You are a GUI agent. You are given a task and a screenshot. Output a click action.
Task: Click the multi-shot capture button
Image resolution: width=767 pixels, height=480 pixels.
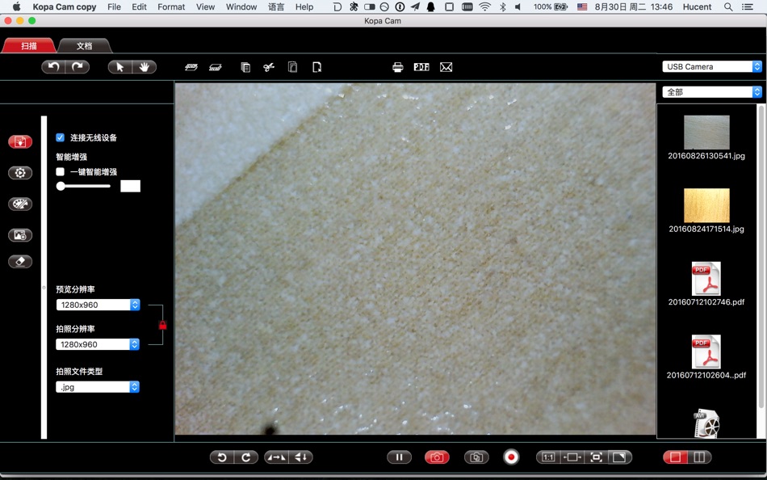click(x=476, y=457)
